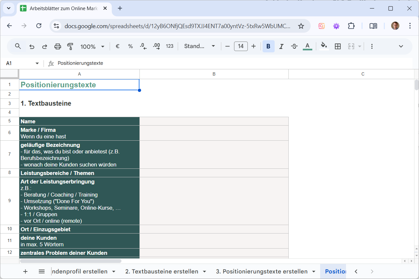419x279 pixels.
Task: Click the address bar URL
Action: pyautogui.click(x=177, y=26)
